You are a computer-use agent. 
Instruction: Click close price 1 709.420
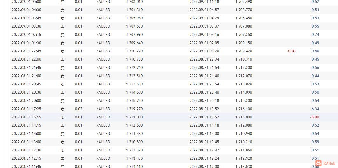(244, 51)
